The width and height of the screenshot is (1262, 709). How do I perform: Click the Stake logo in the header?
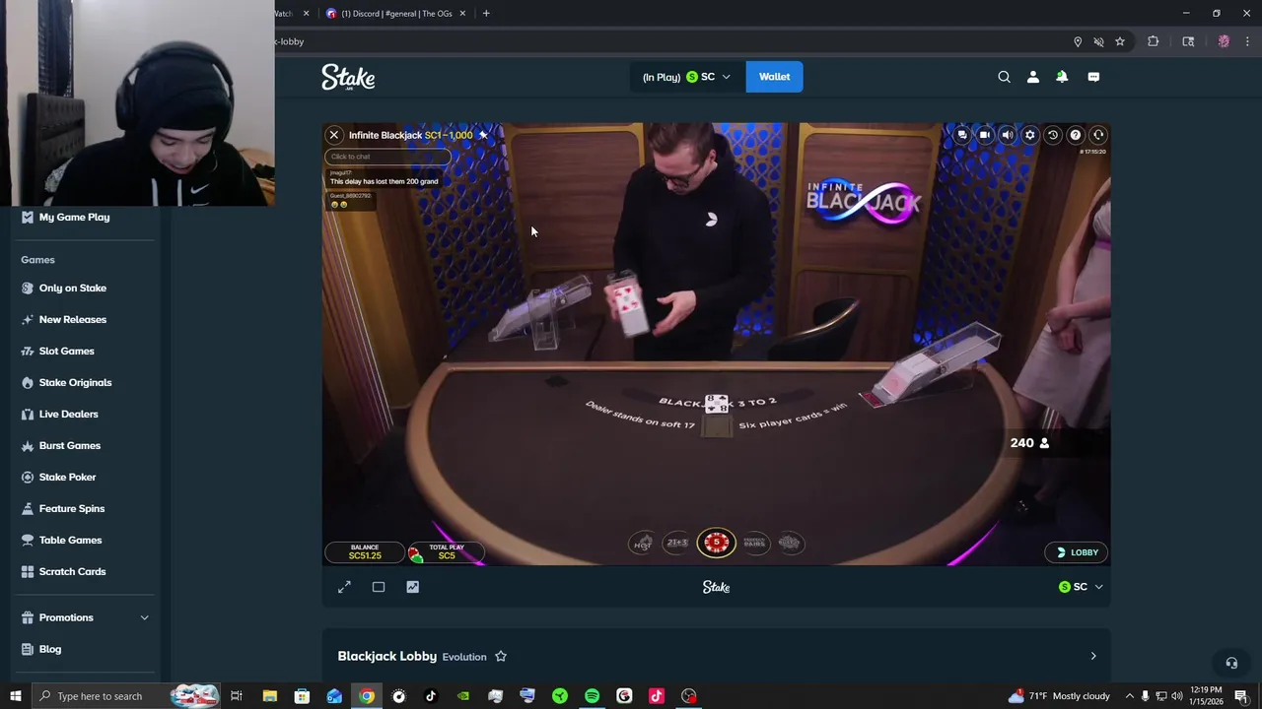point(348,78)
